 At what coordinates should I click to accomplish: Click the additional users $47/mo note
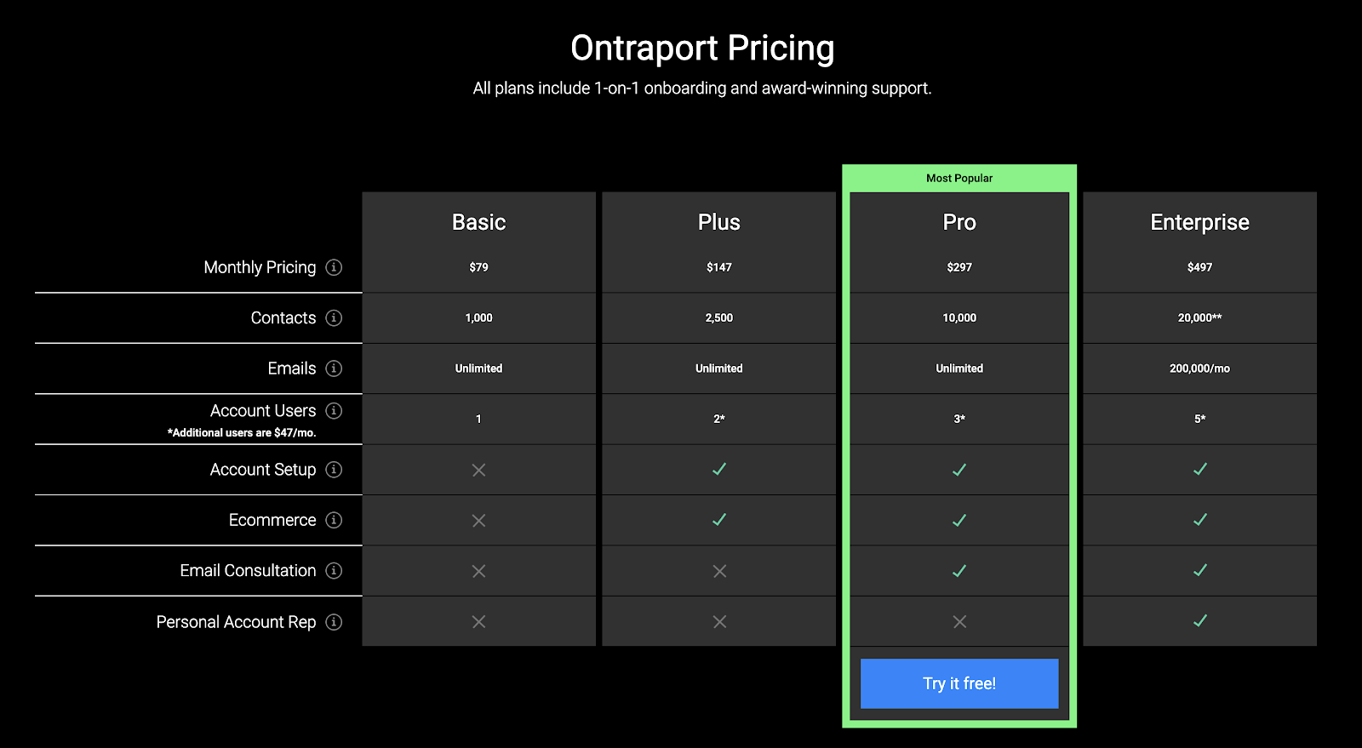coord(242,432)
